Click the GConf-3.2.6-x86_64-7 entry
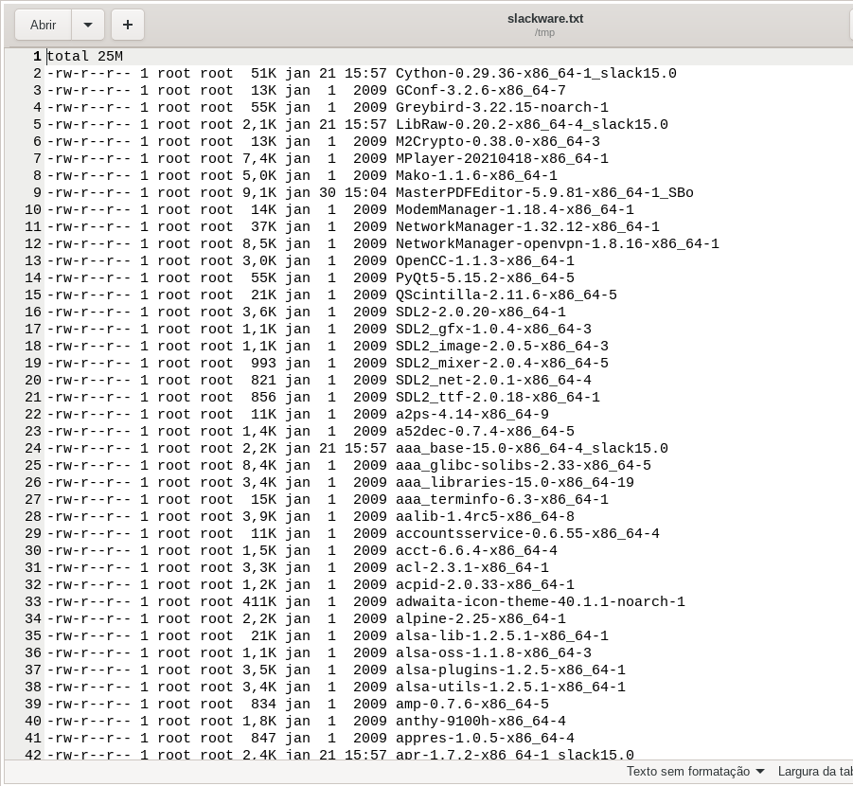The width and height of the screenshot is (853, 786). coord(480,90)
